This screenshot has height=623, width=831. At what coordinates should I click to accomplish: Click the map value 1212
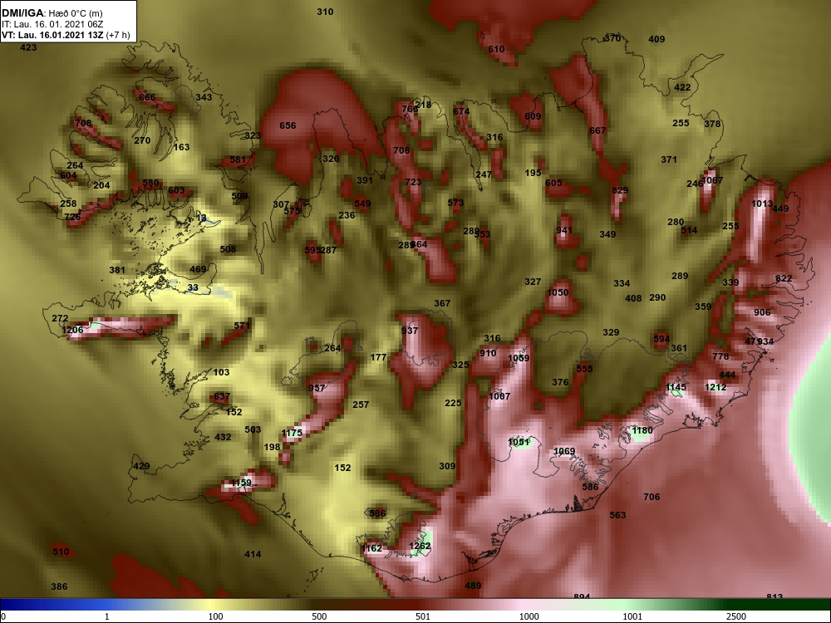click(x=715, y=388)
